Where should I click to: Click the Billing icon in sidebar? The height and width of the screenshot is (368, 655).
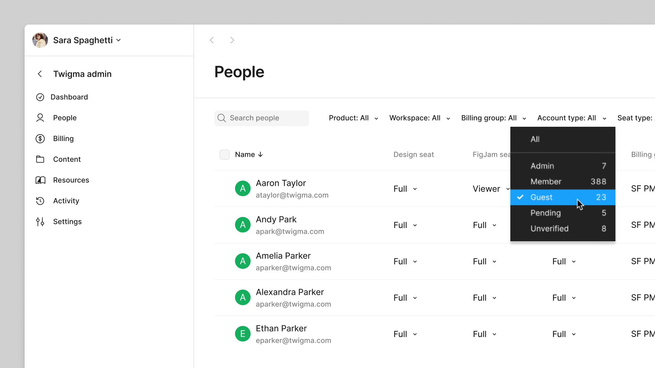[40, 138]
